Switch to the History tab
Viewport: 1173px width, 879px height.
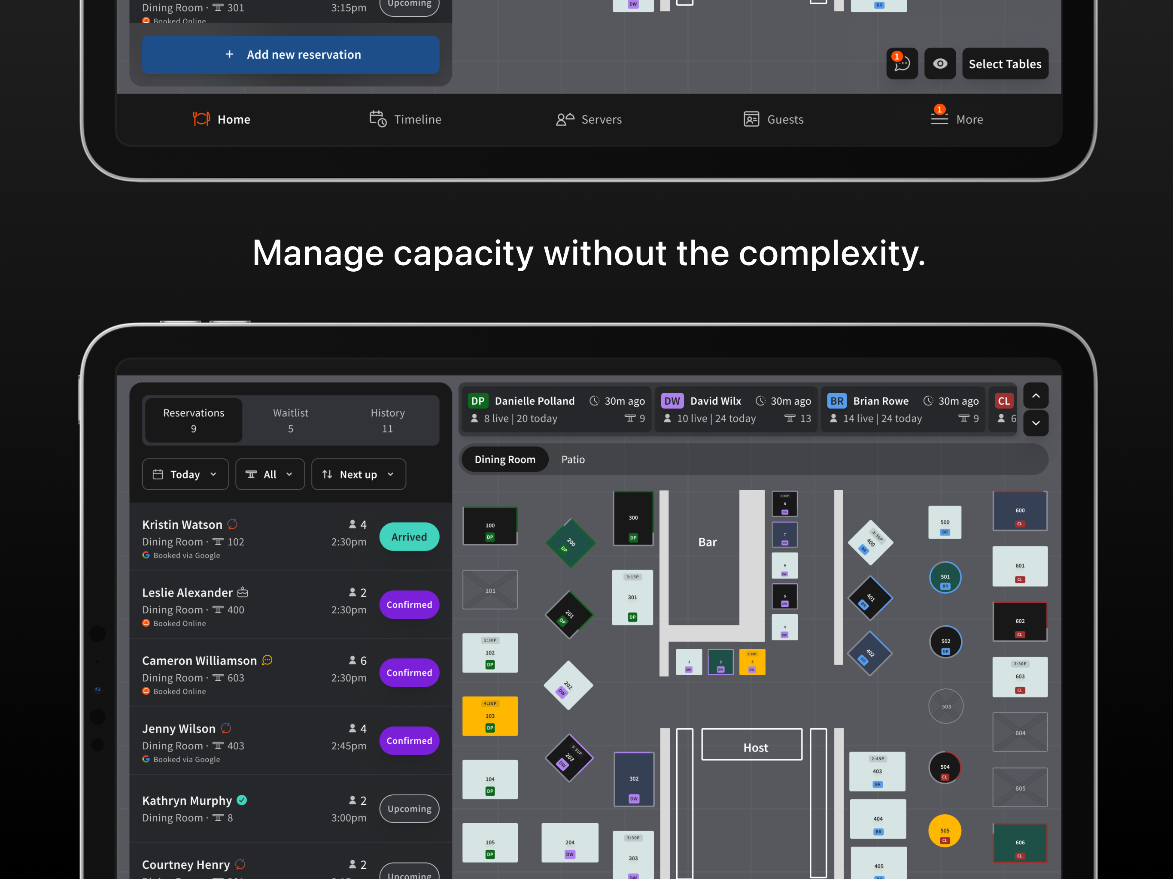coord(387,420)
